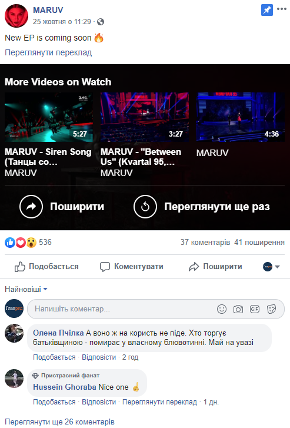The width and height of the screenshot is (290, 428).
Task: Like the post with Подобається button
Action: coord(46,267)
